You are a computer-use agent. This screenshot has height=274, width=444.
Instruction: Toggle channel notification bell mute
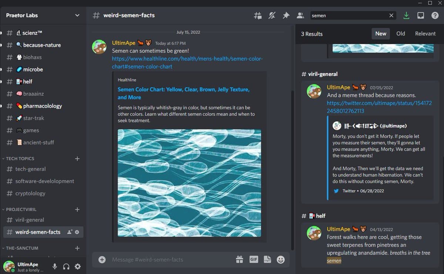coord(272,16)
